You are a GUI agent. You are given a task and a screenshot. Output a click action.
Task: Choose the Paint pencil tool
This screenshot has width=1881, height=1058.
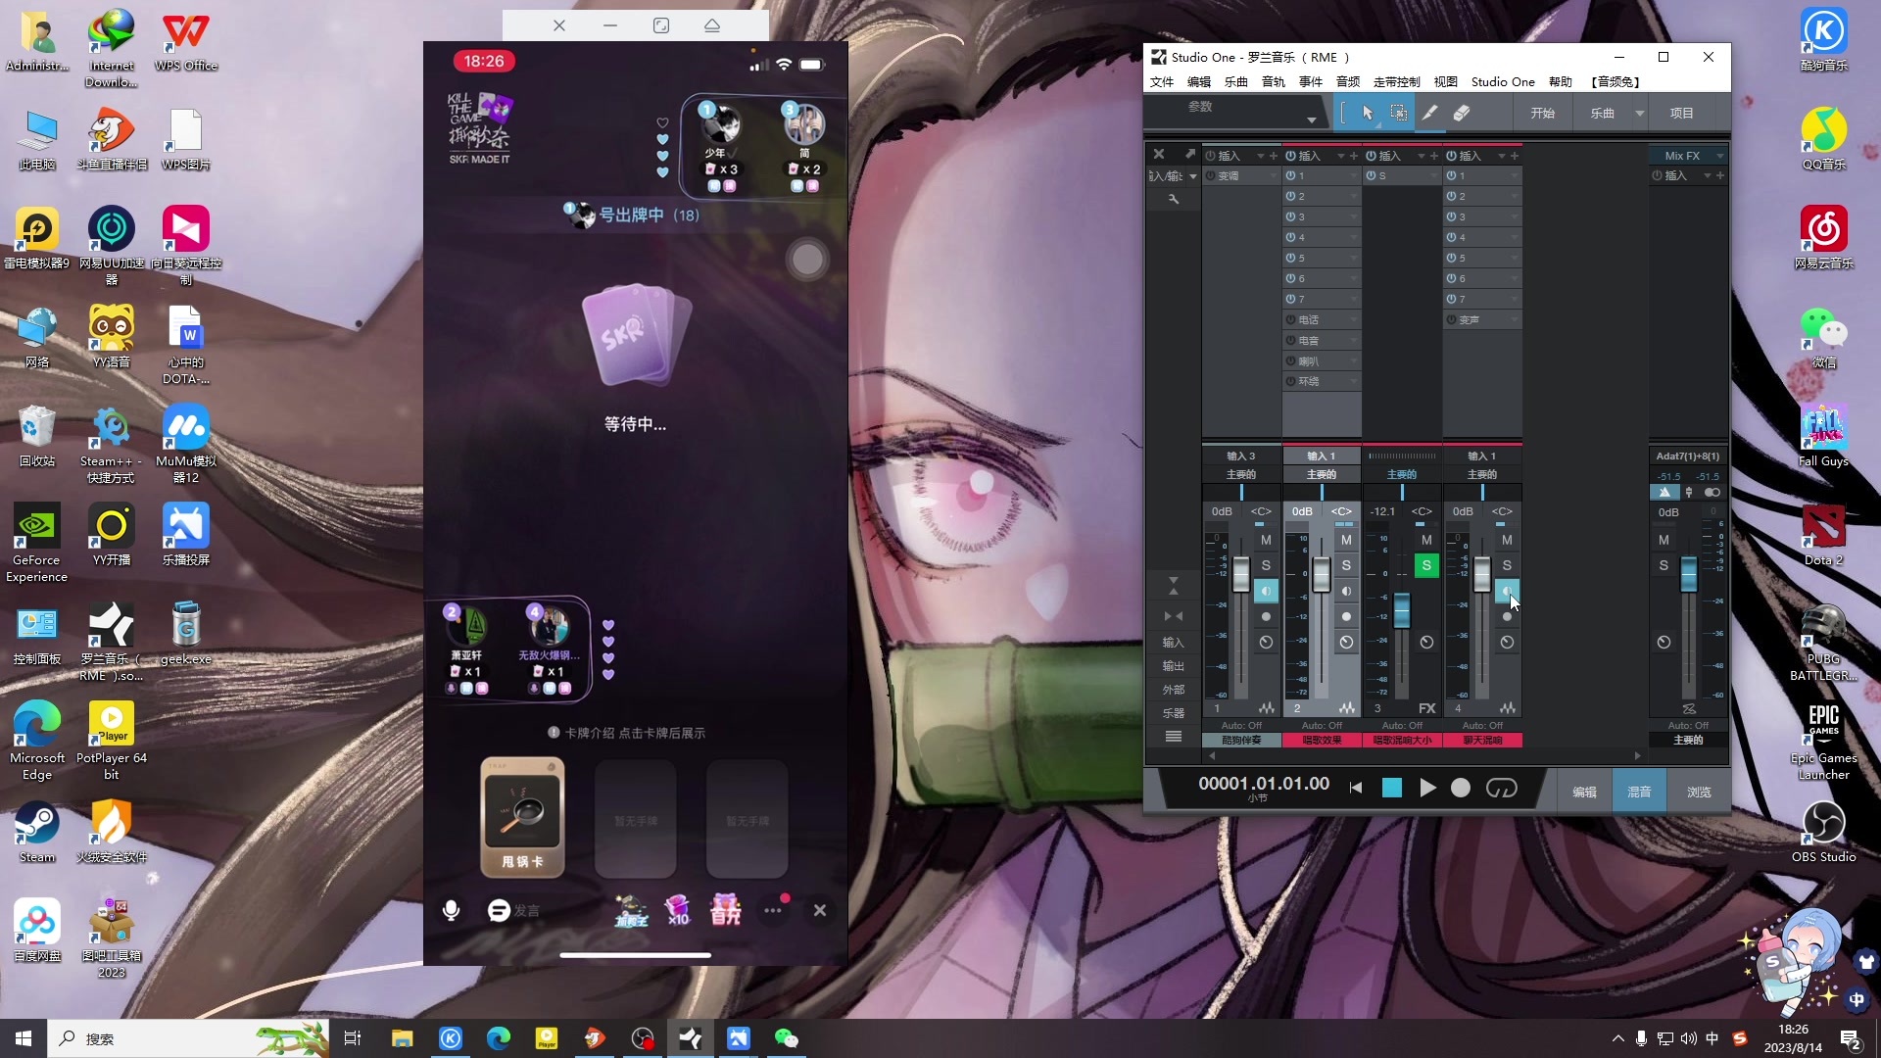pyautogui.click(x=1430, y=114)
